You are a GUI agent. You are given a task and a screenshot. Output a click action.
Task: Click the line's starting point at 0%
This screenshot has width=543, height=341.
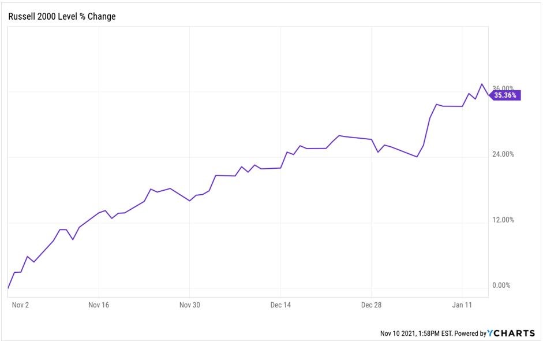(8, 288)
